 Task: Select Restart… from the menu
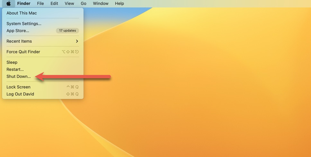coord(43,70)
